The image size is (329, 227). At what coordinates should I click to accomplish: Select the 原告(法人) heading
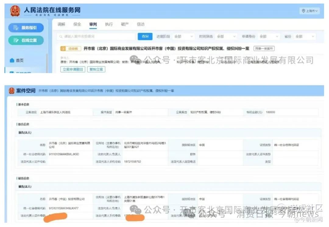(x=25, y=133)
